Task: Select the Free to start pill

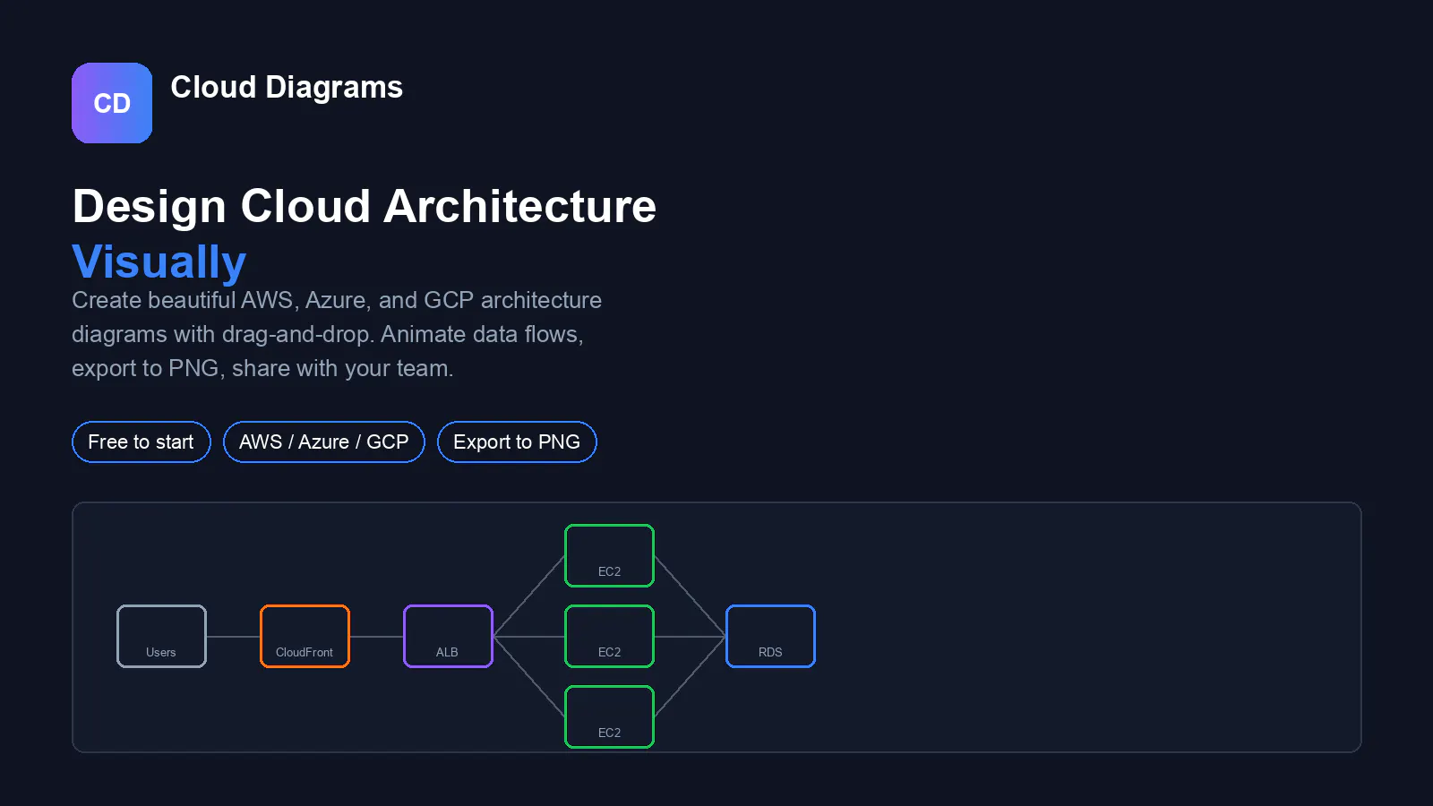Action: pyautogui.click(x=141, y=442)
